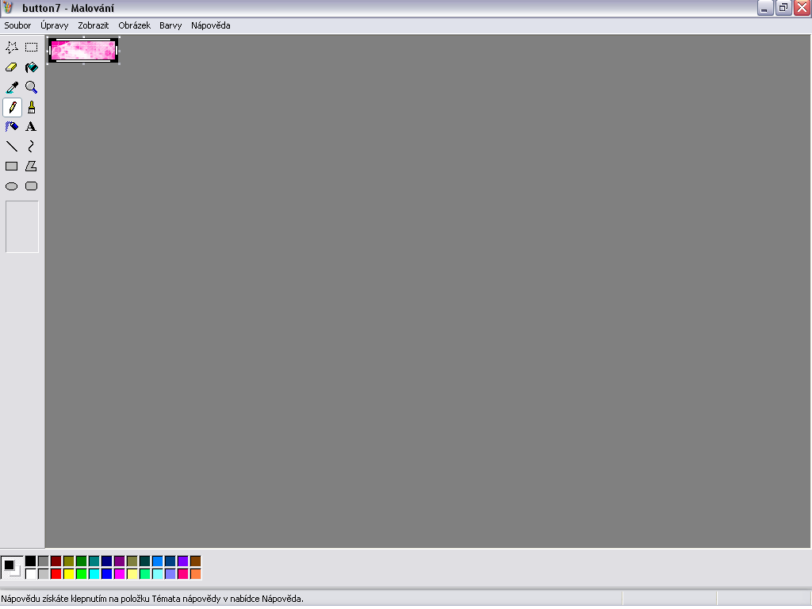Choose the straight Line tool
Image resolution: width=812 pixels, height=609 pixels.
pyautogui.click(x=12, y=147)
